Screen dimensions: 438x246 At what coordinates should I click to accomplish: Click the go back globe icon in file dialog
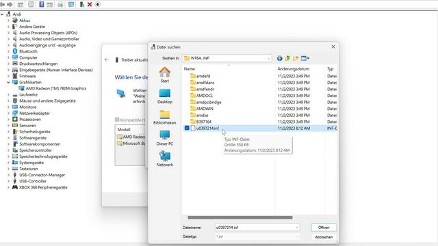(279, 58)
